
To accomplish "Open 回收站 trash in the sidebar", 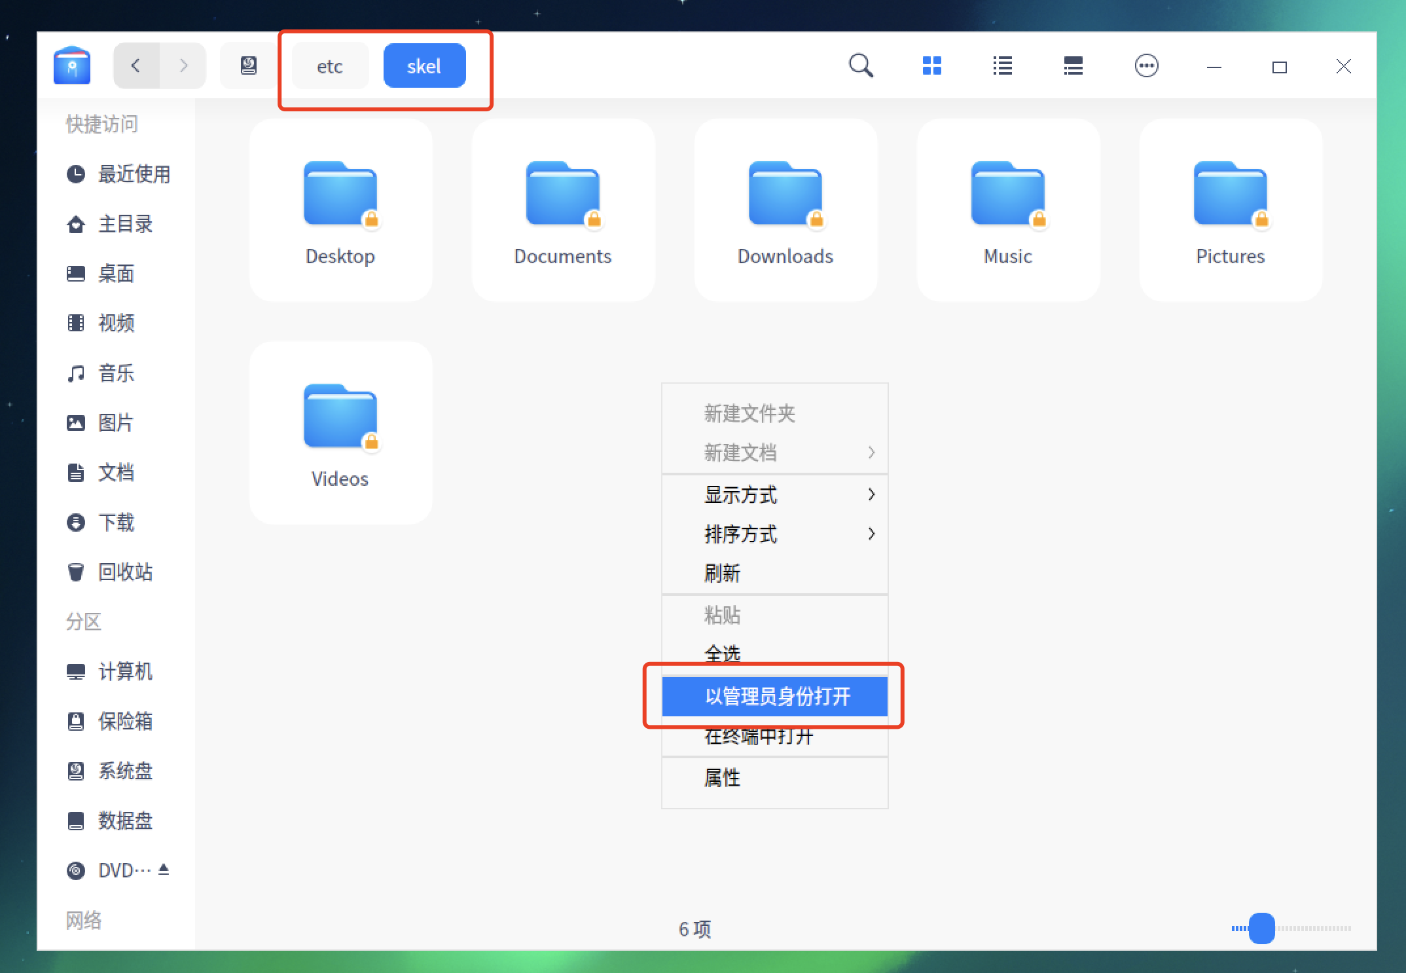I will pyautogui.click(x=110, y=572).
